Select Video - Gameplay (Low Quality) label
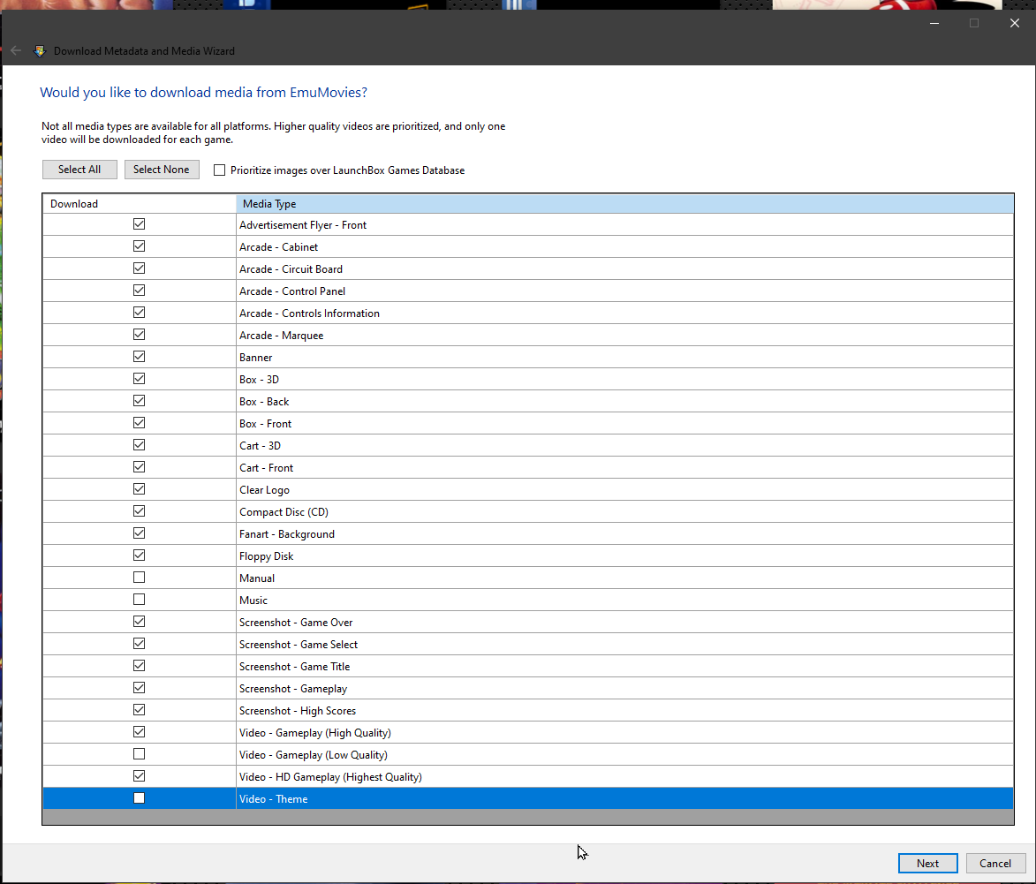The image size is (1036, 884). pos(314,755)
